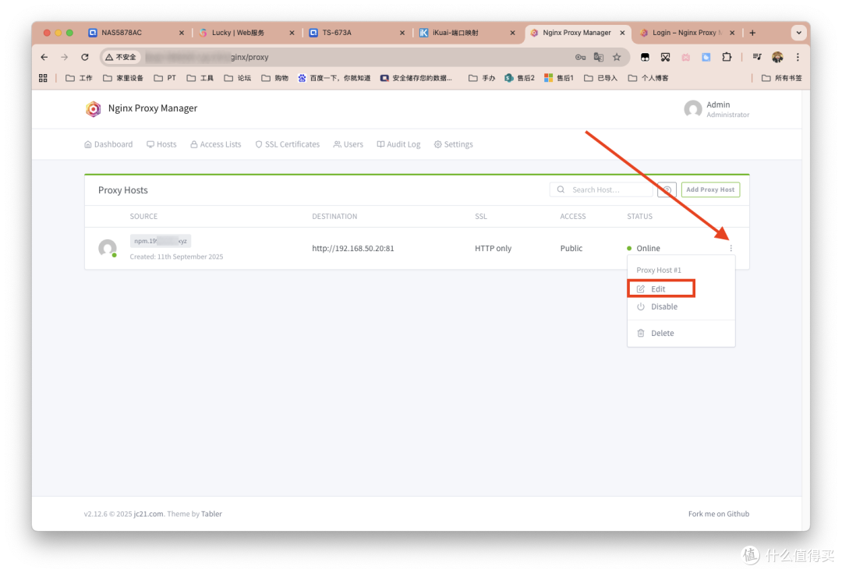Image resolution: width=842 pixels, height=573 pixels.
Task: Open the proxy host row actions menu
Action: [731, 248]
